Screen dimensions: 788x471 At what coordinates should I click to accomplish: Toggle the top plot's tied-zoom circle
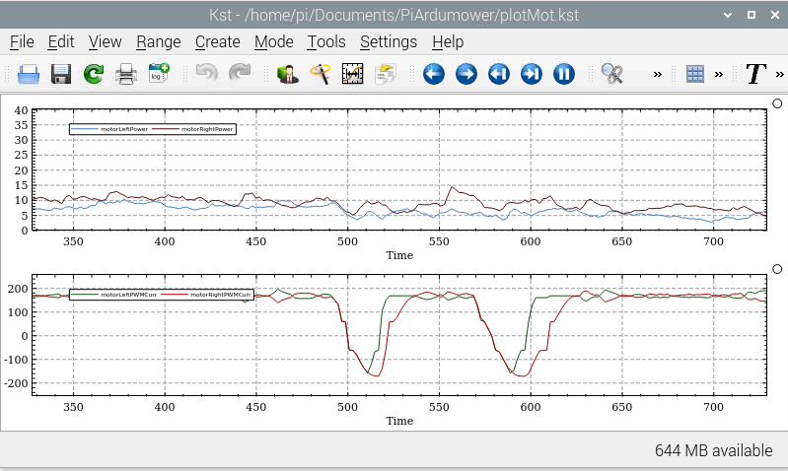(777, 103)
